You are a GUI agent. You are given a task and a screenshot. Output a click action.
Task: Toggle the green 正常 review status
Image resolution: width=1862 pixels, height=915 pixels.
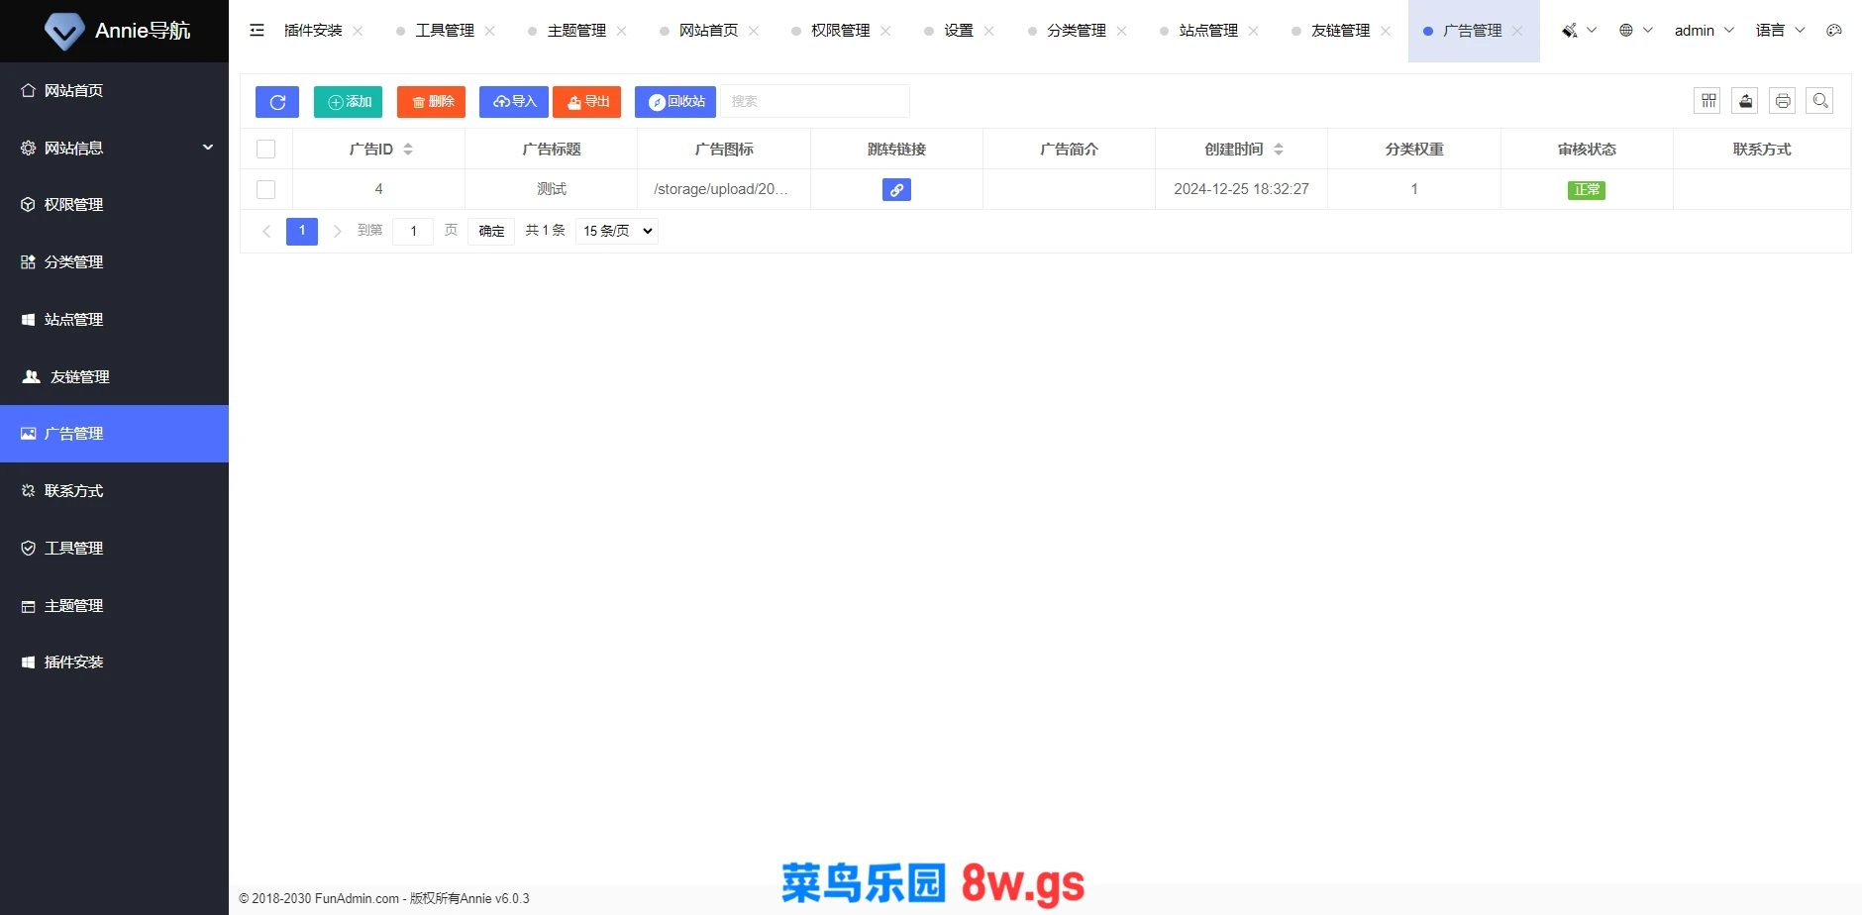click(x=1586, y=190)
